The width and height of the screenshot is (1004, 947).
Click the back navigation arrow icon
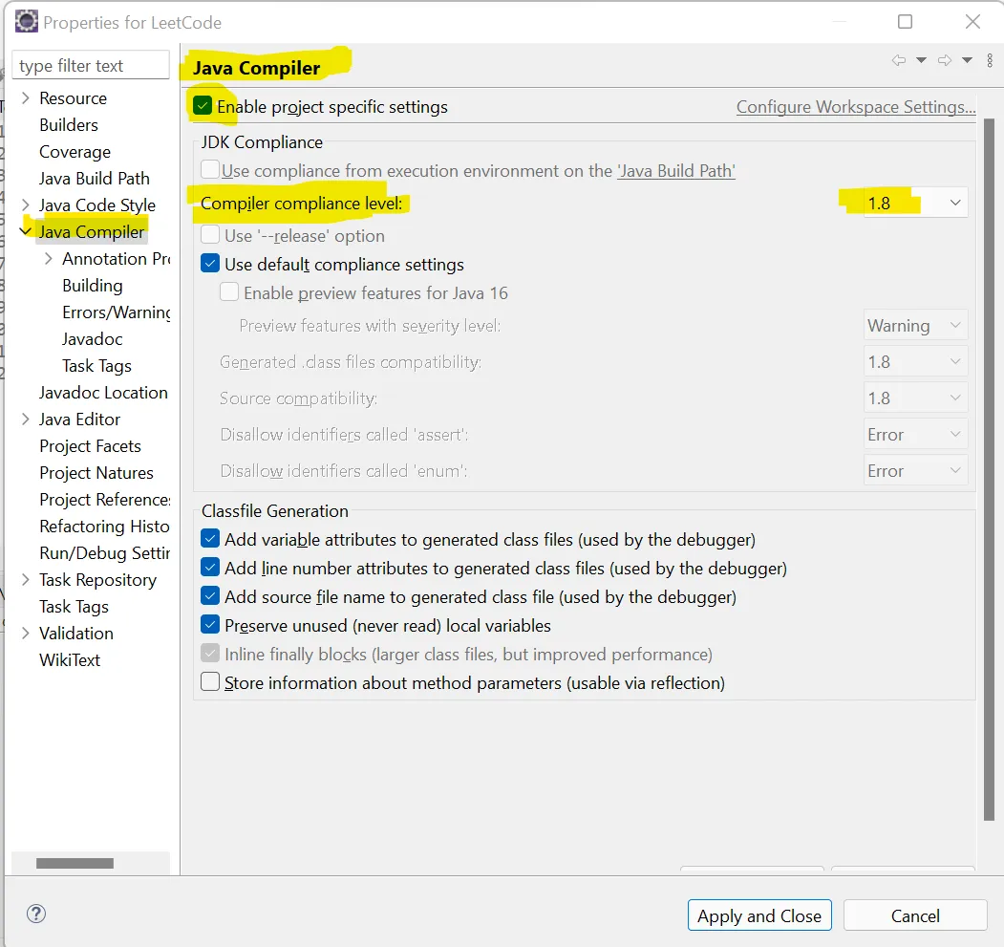click(899, 60)
